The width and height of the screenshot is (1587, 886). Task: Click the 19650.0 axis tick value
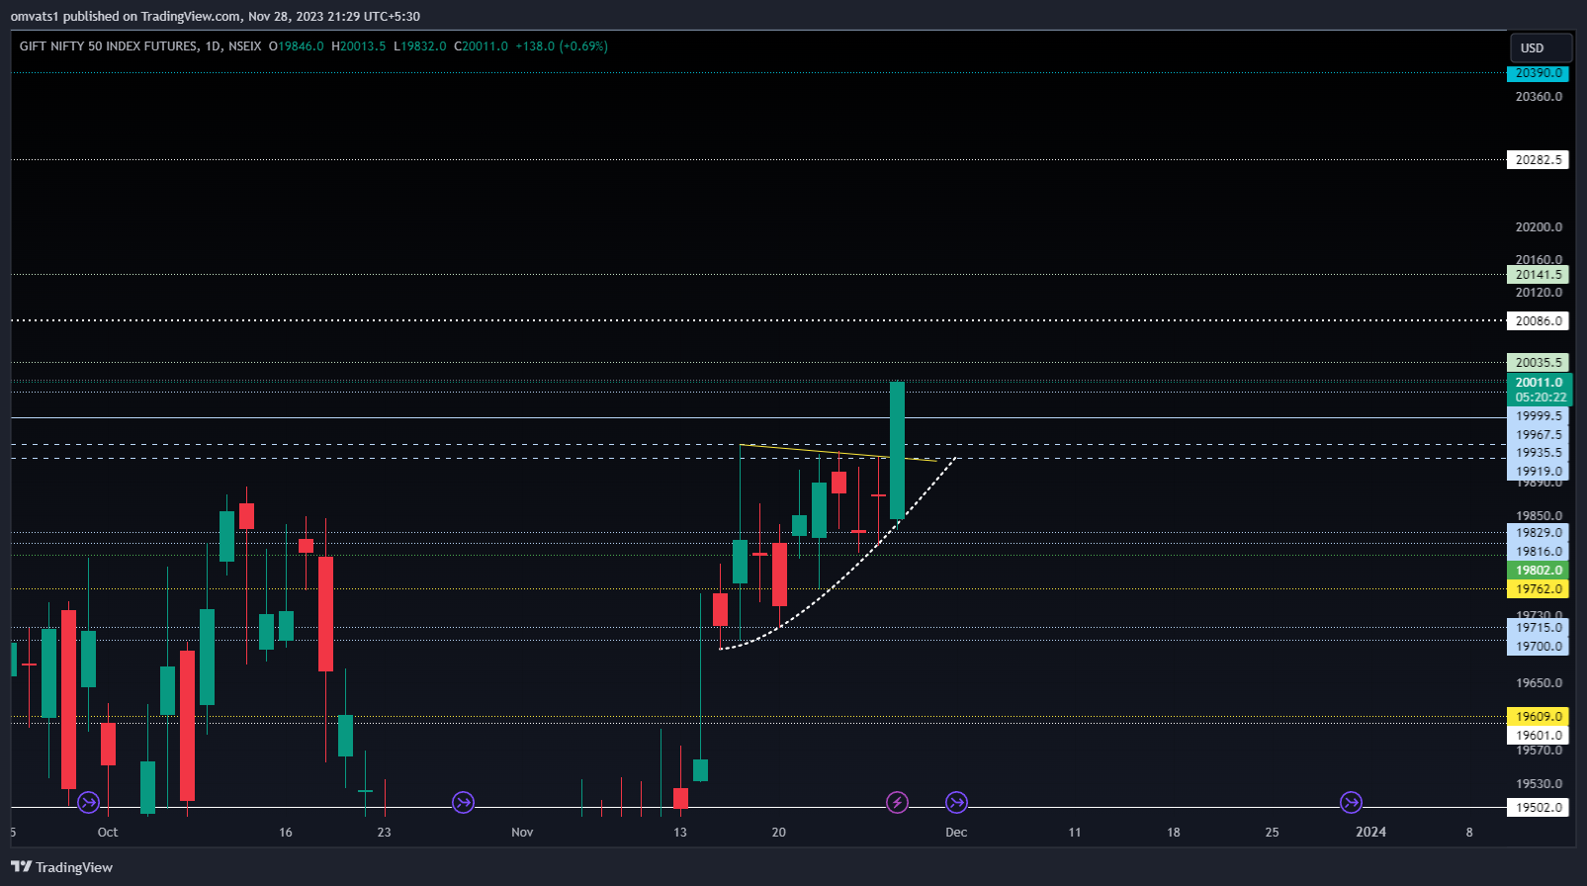pyautogui.click(x=1539, y=683)
